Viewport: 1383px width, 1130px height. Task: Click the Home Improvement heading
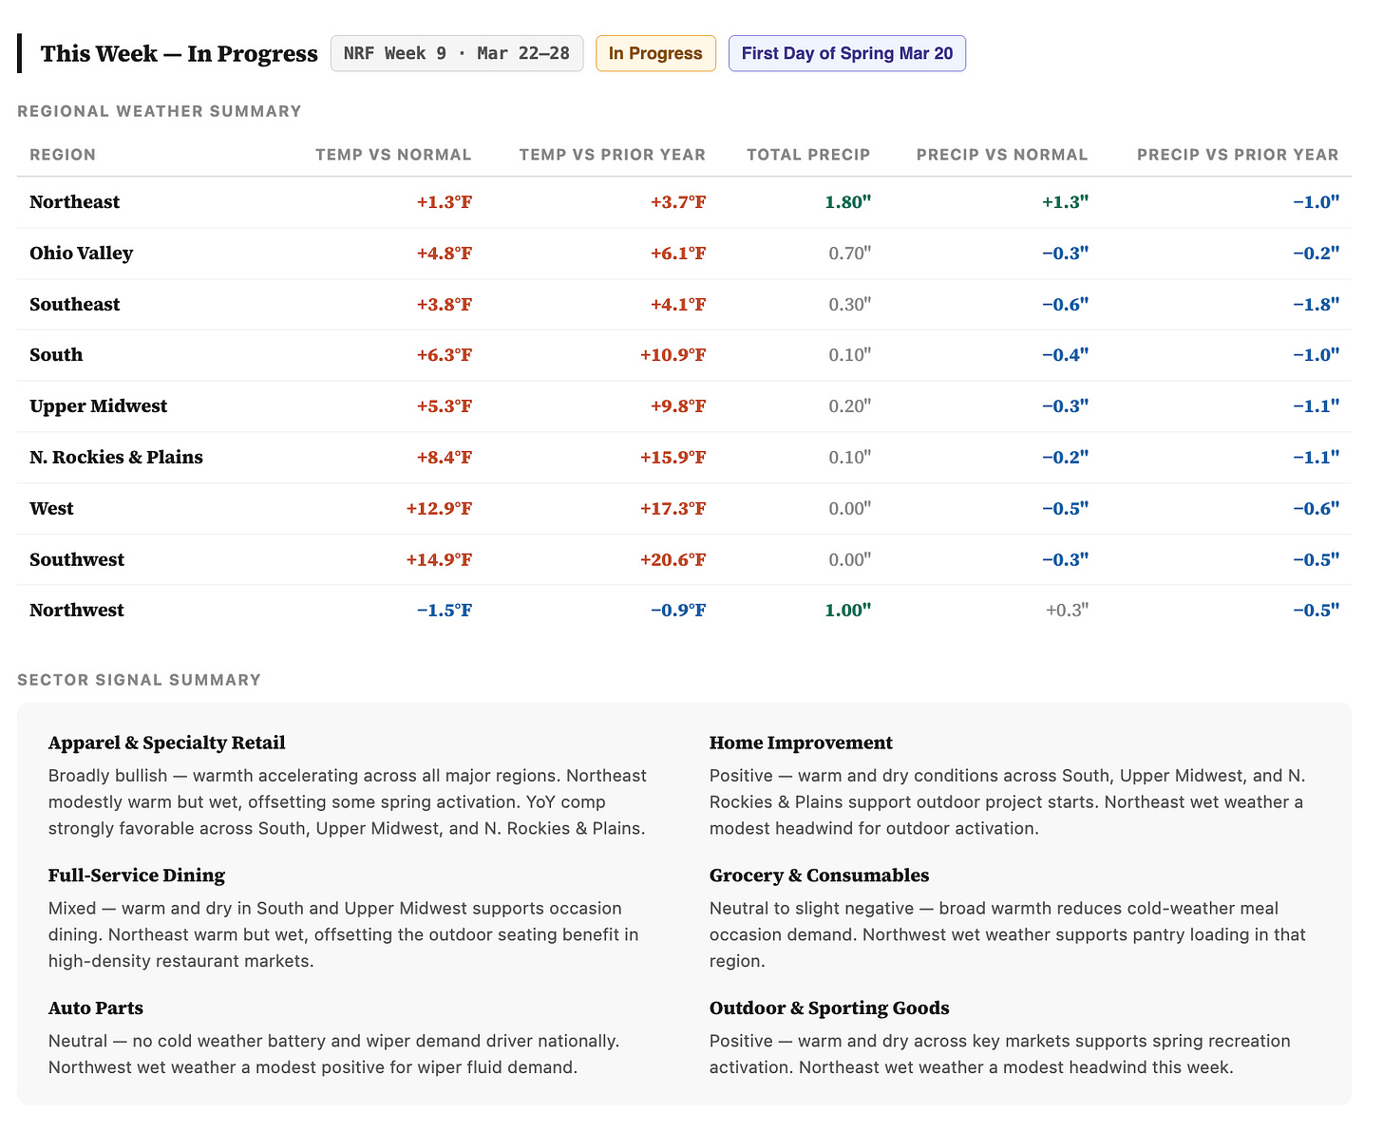(801, 744)
